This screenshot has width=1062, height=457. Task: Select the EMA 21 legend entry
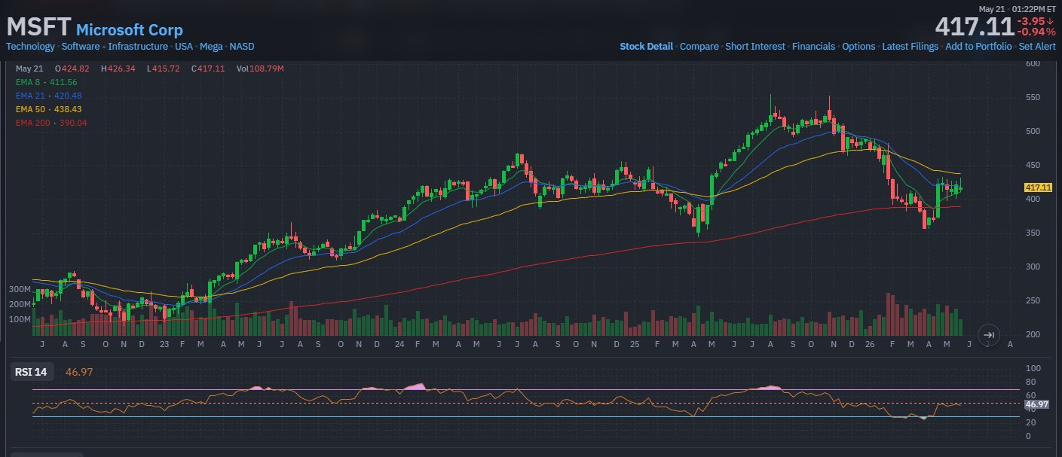click(x=49, y=96)
